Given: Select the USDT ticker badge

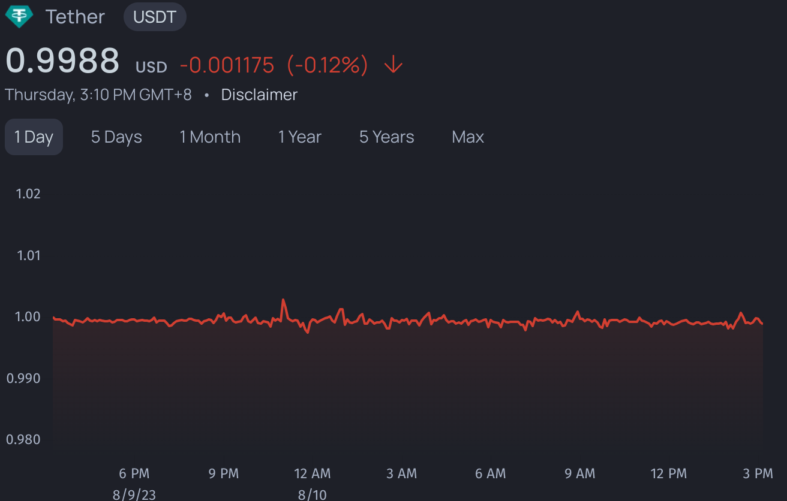Looking at the screenshot, I should (155, 17).
